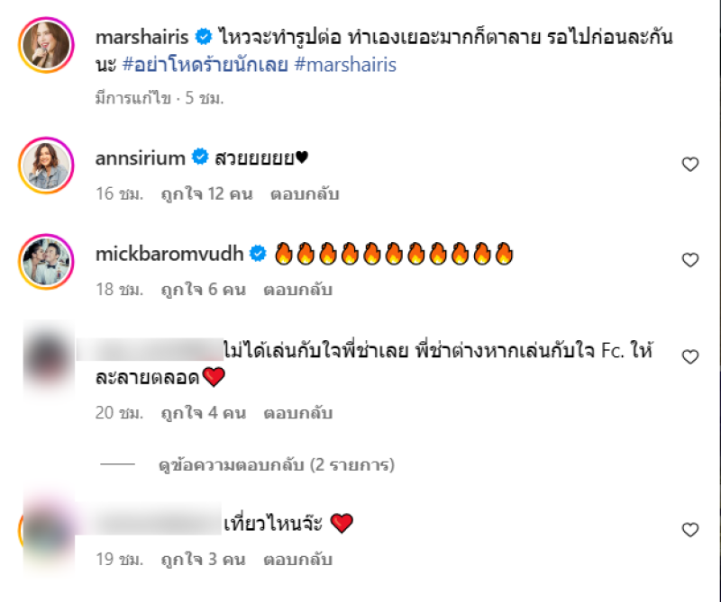Viewport: 721px width, 602px height.
Task: Reply to annsirium's comment
Action: click(305, 193)
